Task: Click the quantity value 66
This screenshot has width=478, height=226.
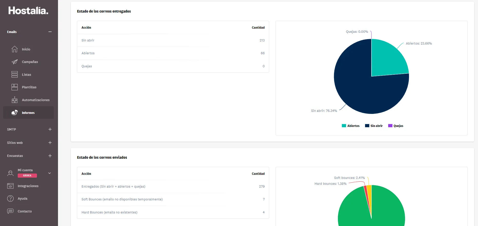Action: [x=262, y=53]
